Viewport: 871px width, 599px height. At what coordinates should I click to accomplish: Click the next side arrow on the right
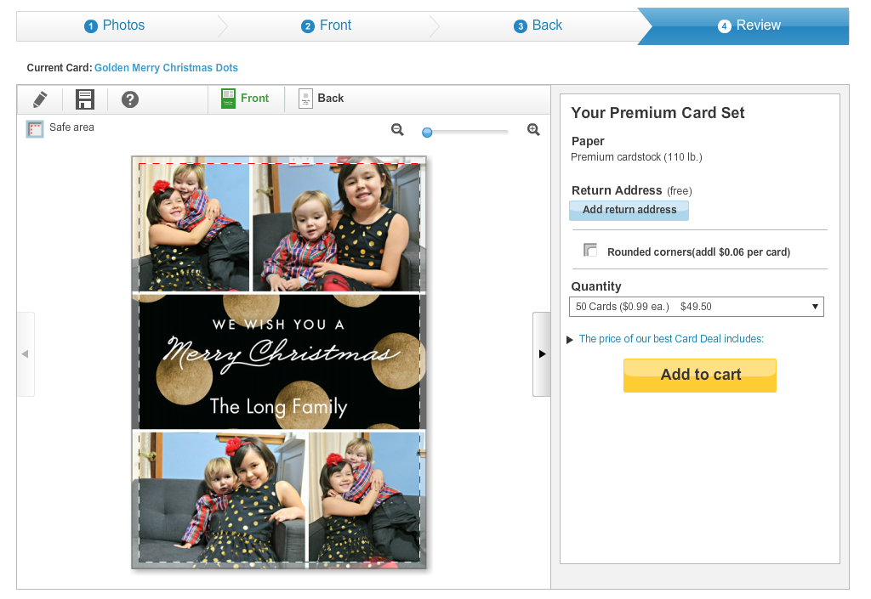coord(542,353)
